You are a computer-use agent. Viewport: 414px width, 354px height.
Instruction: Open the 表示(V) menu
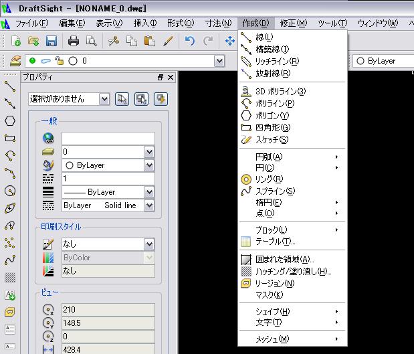pyautogui.click(x=109, y=23)
